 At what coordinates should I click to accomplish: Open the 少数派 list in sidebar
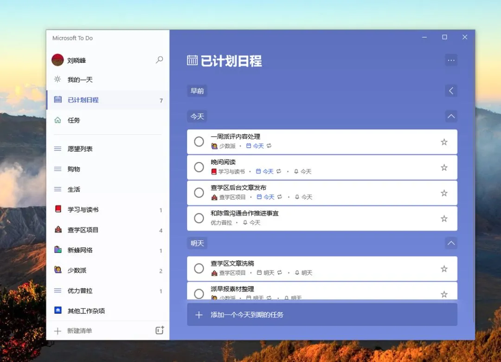click(x=108, y=270)
